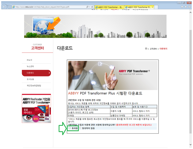This screenshot has height=149, width=193.
Task: Click the browser Forward arrow button
Action: (x=9, y=7)
